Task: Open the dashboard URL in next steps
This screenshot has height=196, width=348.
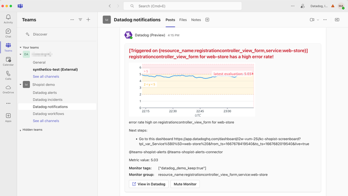Action: (x=224, y=141)
